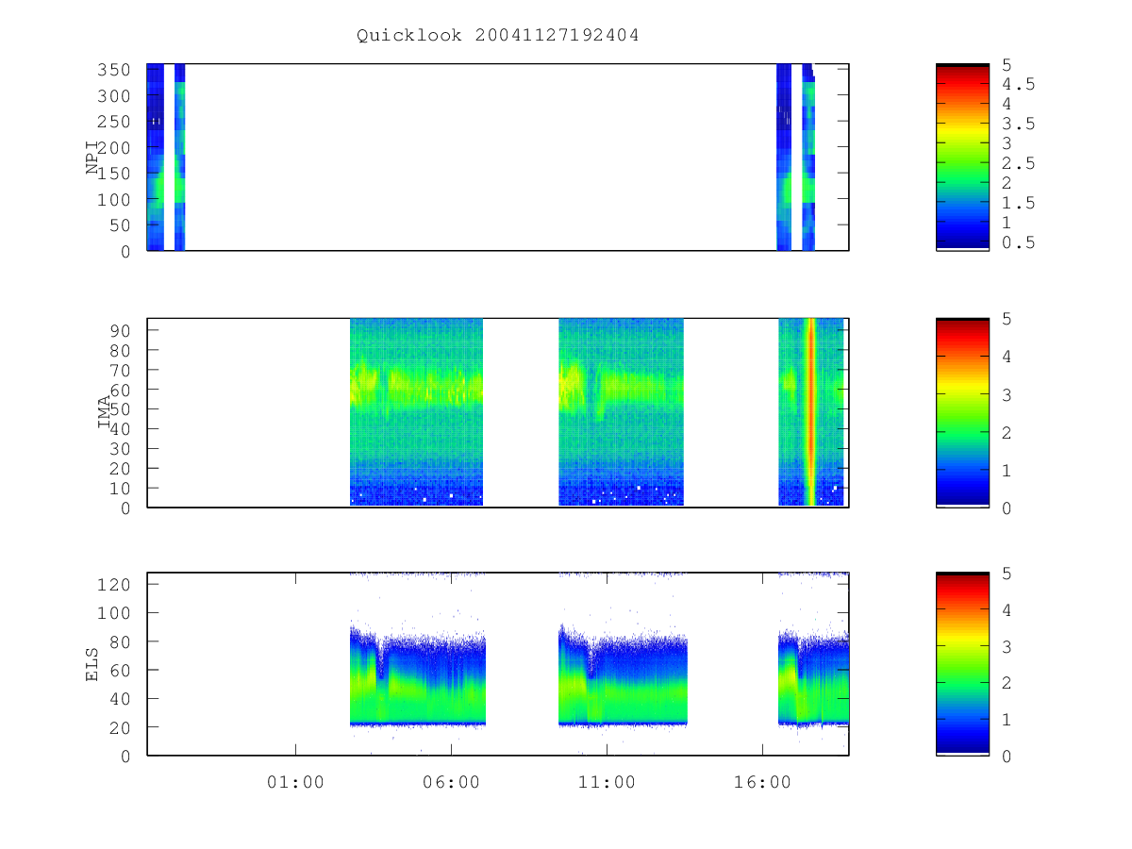Image resolution: width=1132 pixels, height=849 pixels.
Task: Click the Quicklook 20041127192404 plot title
Action: click(x=498, y=36)
